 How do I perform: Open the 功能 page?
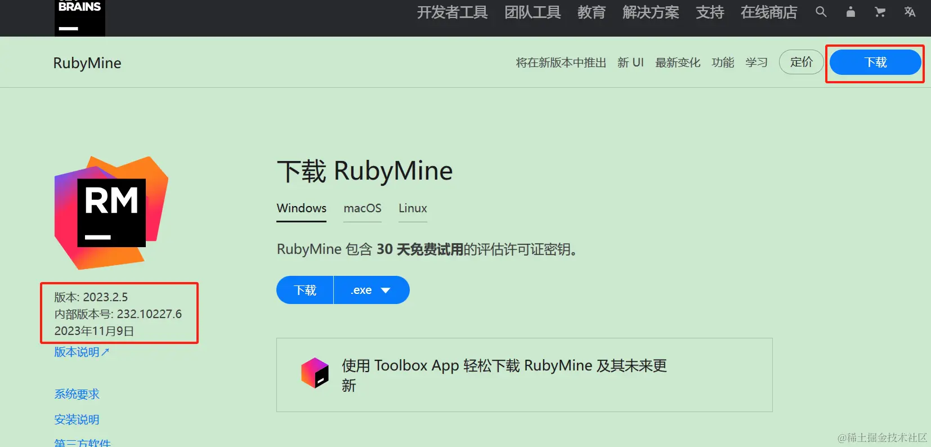click(x=723, y=62)
